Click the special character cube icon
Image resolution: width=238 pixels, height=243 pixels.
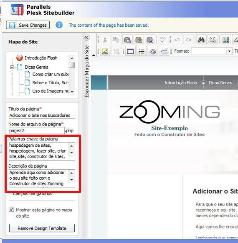pyautogui.click(x=152, y=51)
